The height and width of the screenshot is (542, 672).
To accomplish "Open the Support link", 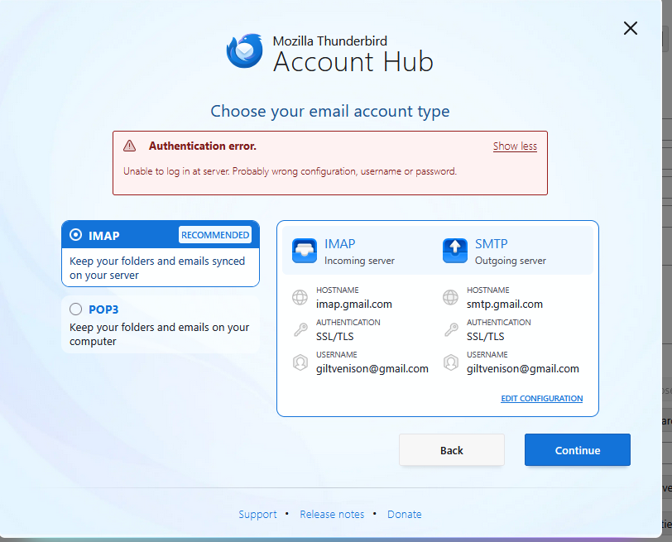I will (257, 514).
